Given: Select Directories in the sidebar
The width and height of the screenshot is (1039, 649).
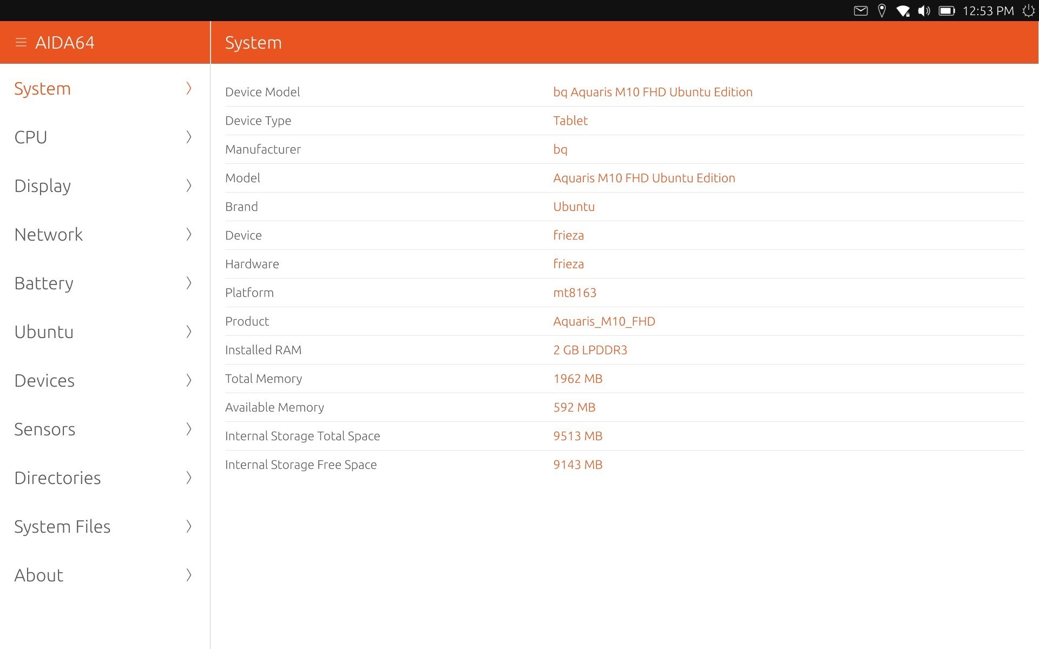Looking at the screenshot, I should tap(57, 478).
